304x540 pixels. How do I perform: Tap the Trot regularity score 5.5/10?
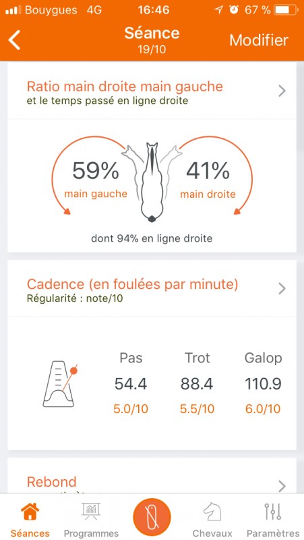coord(197,409)
